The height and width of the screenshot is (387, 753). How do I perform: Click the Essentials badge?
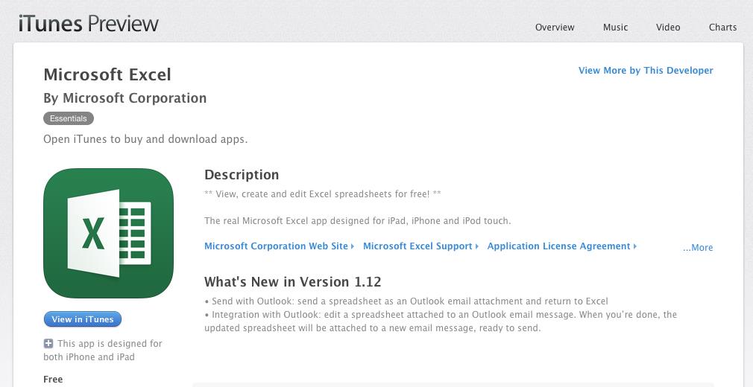click(x=69, y=118)
